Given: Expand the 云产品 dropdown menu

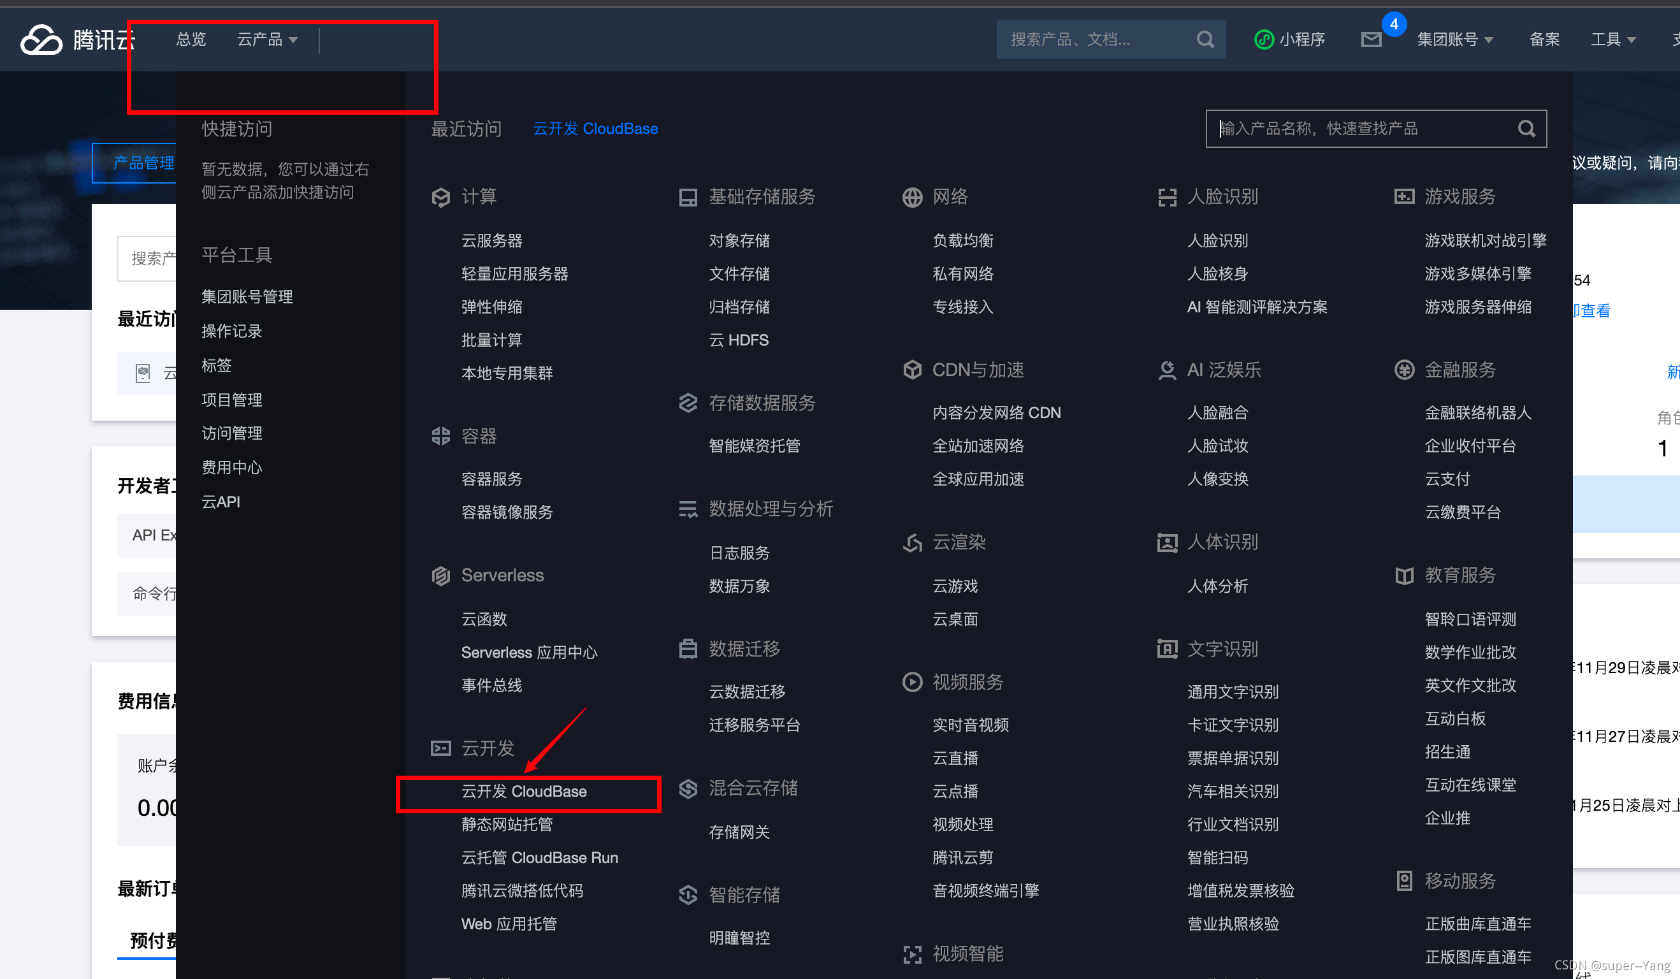Looking at the screenshot, I should (x=259, y=40).
